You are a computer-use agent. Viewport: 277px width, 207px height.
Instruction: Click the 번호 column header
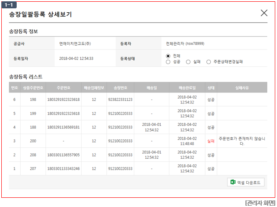point(14,88)
